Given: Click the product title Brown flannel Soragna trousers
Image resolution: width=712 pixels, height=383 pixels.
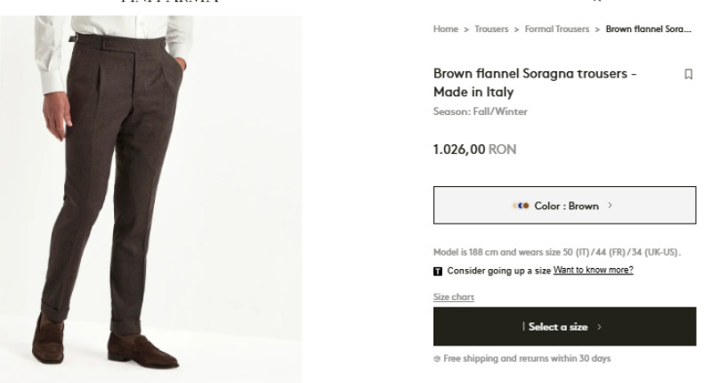Looking at the screenshot, I should (x=534, y=83).
